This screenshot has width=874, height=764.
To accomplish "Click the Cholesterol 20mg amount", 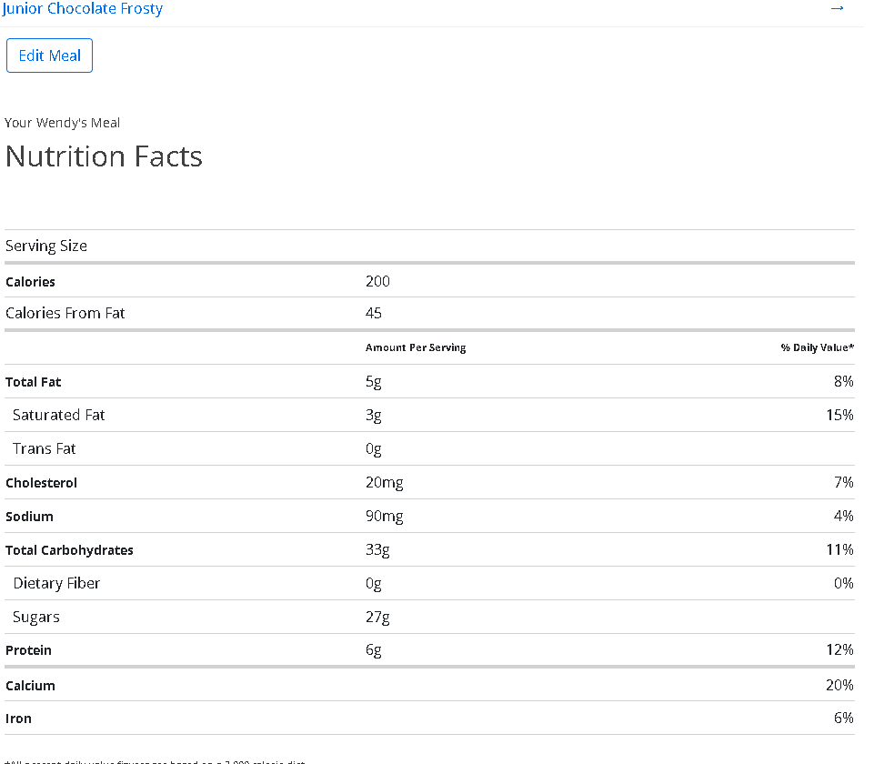I will tap(384, 483).
